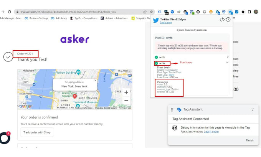Click the orange face extension icon

tap(211, 12)
